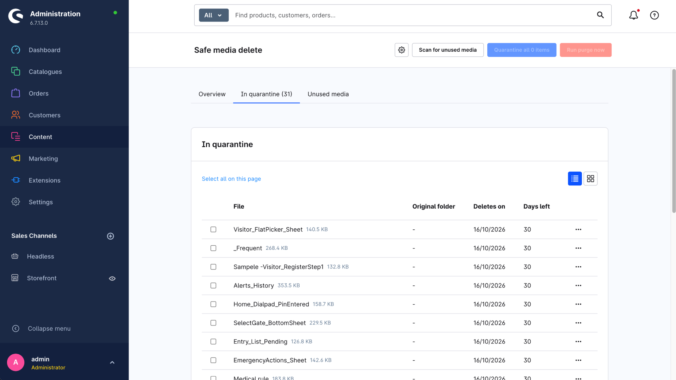
Task: Add a new sales channel
Action: point(111,236)
